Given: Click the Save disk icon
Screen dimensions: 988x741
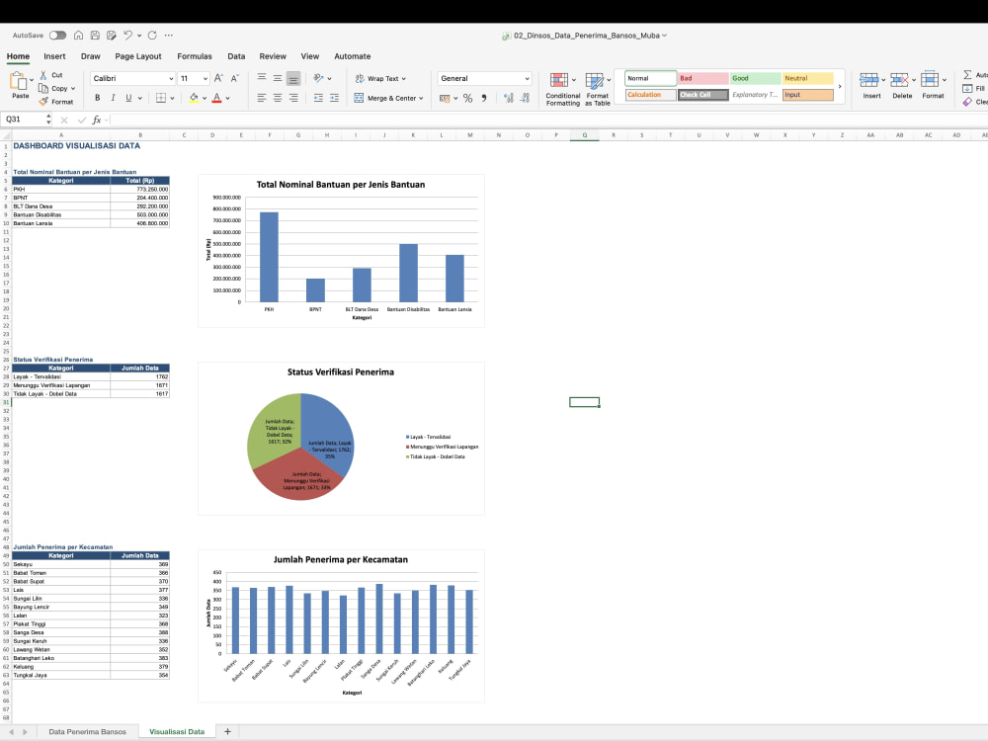Looking at the screenshot, I should tap(95, 36).
